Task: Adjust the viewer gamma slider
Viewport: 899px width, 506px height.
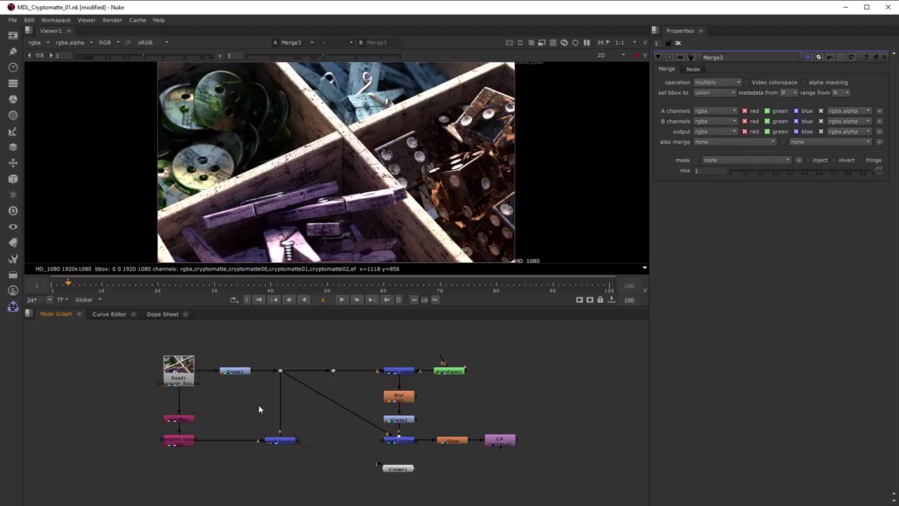Action: [x=324, y=56]
